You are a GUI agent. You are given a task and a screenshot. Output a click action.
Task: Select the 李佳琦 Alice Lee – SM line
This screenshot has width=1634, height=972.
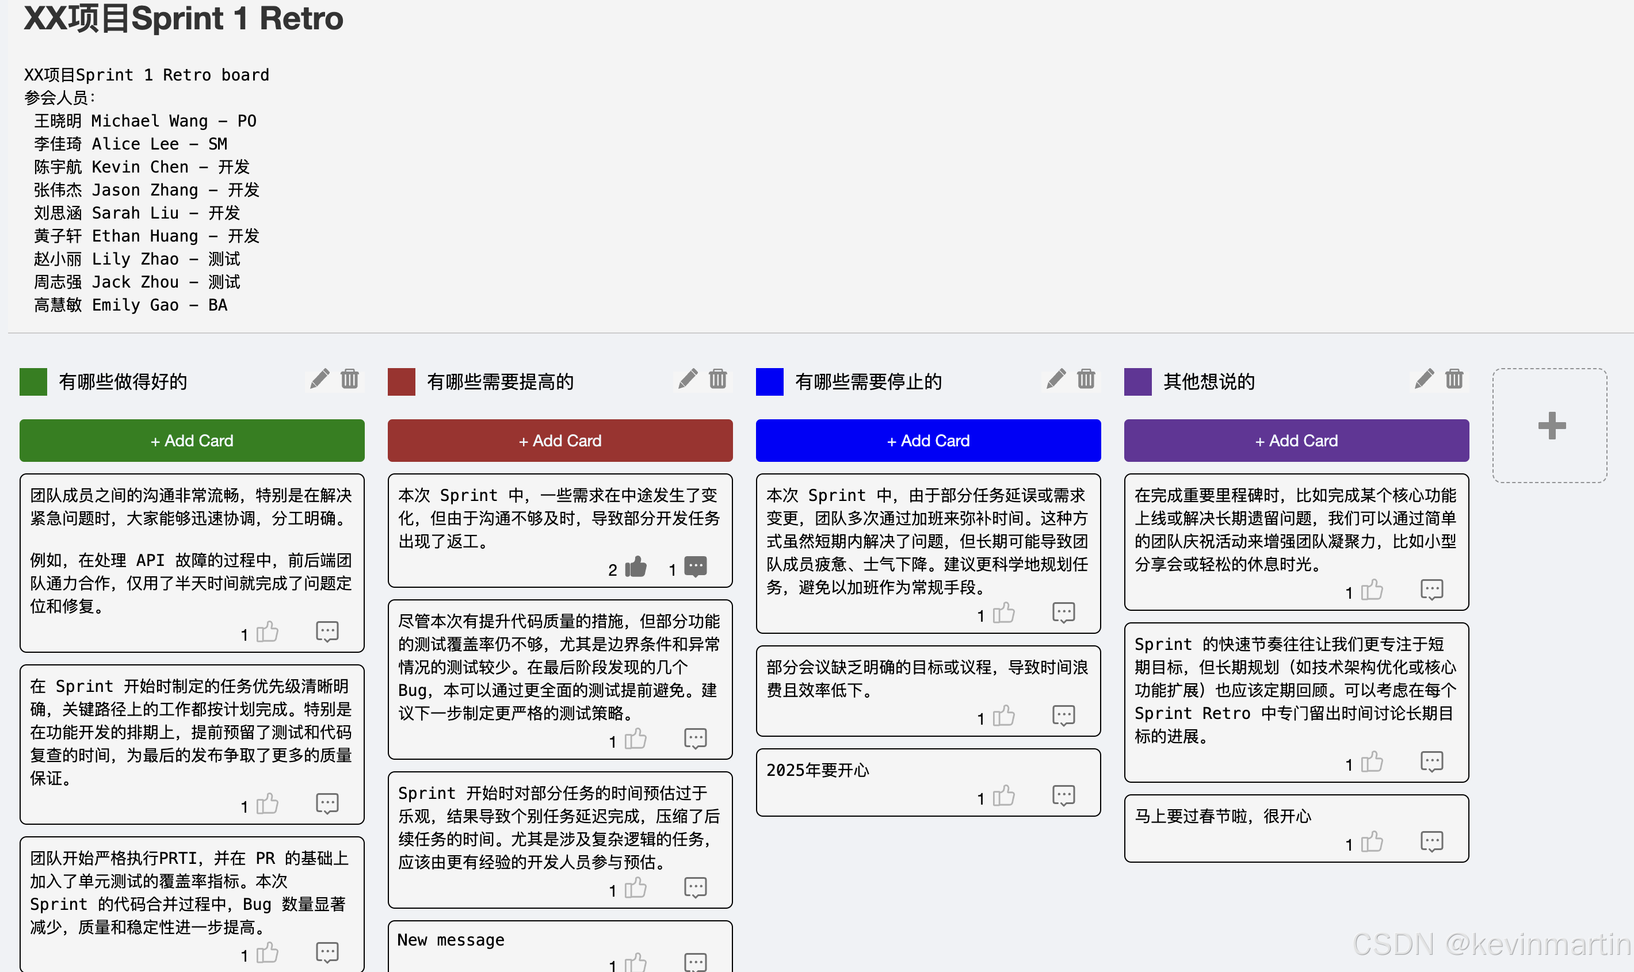coord(131,144)
